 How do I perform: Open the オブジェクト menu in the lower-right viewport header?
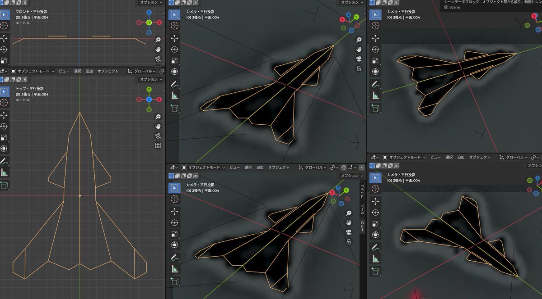click(x=479, y=157)
